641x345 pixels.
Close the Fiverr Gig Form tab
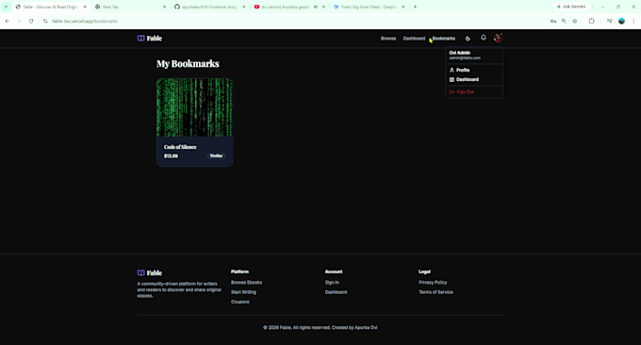(x=403, y=7)
